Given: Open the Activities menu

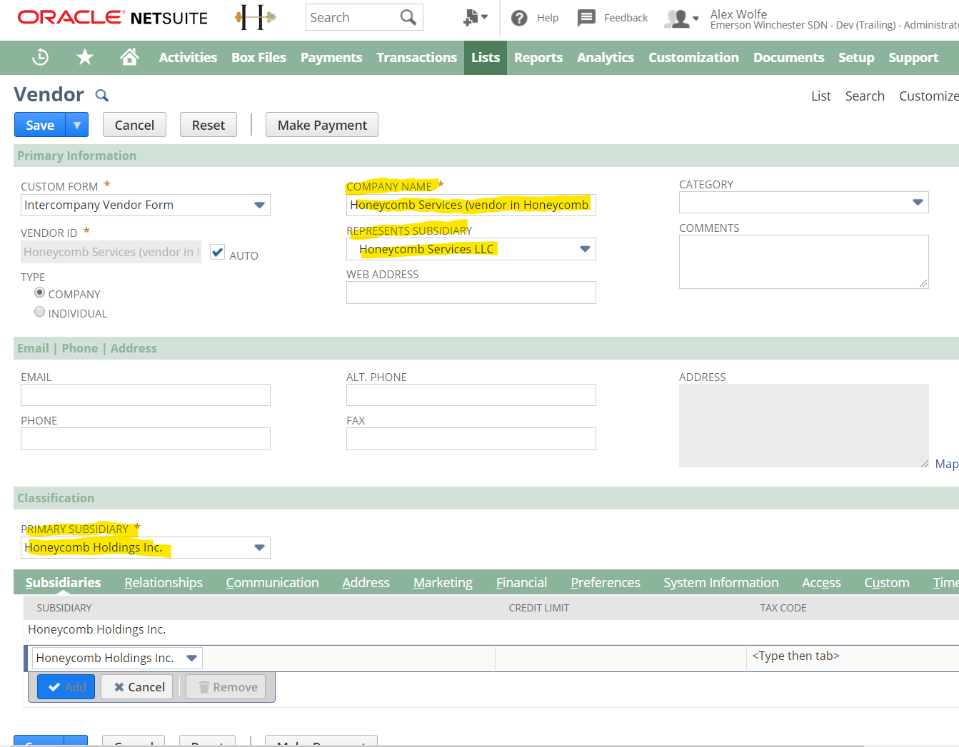Looking at the screenshot, I should 188,58.
